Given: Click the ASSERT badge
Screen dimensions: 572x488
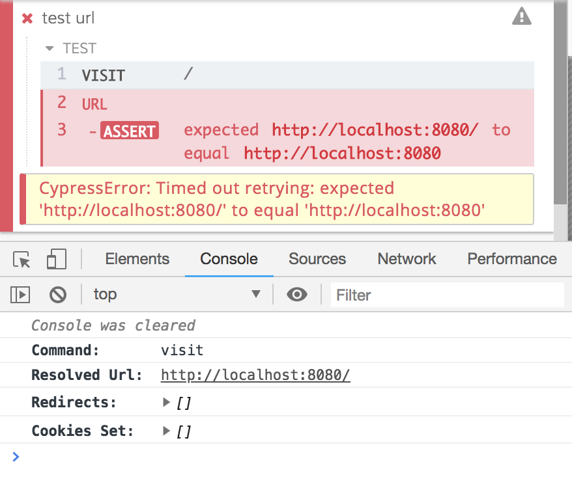Looking at the screenshot, I should tap(130, 131).
